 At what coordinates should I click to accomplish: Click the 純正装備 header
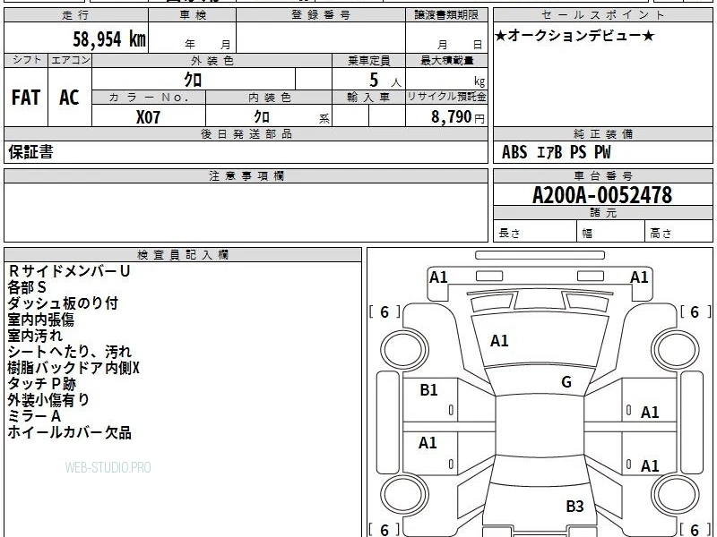(602, 133)
